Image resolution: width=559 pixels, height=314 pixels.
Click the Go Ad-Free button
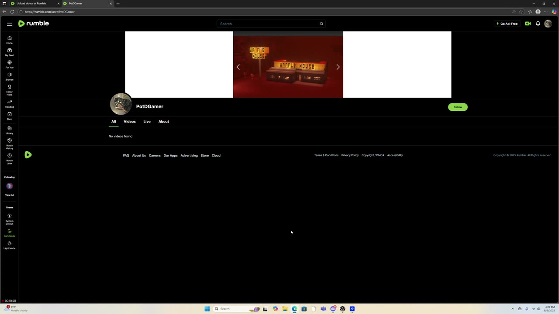click(507, 24)
